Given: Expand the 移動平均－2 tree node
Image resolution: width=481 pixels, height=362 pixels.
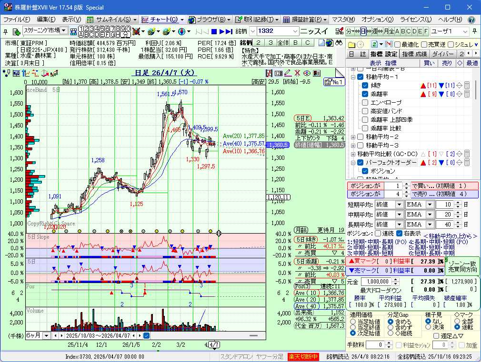Looking at the screenshot, I should click(x=353, y=137).
